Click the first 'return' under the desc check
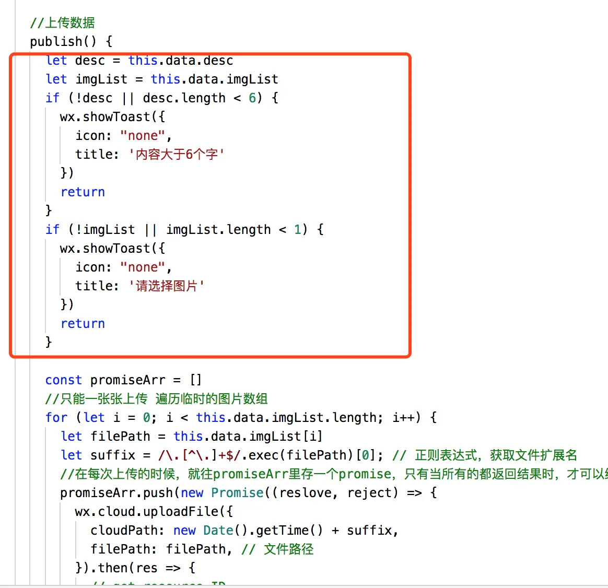The height and width of the screenshot is (588, 608). (83, 192)
